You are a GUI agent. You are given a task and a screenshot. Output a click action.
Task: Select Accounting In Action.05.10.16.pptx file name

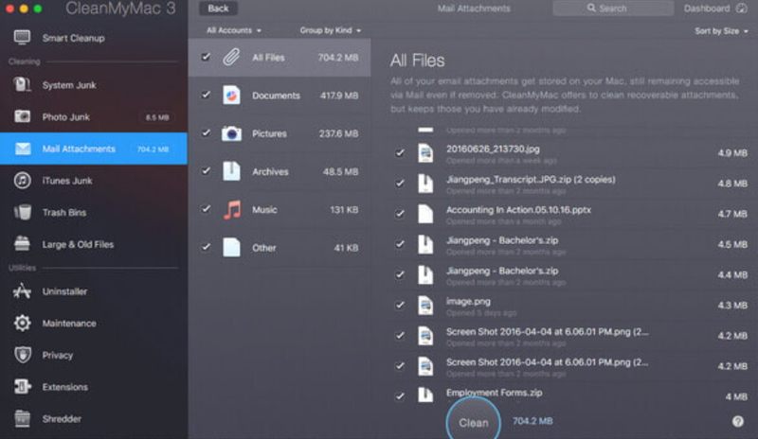pos(518,210)
